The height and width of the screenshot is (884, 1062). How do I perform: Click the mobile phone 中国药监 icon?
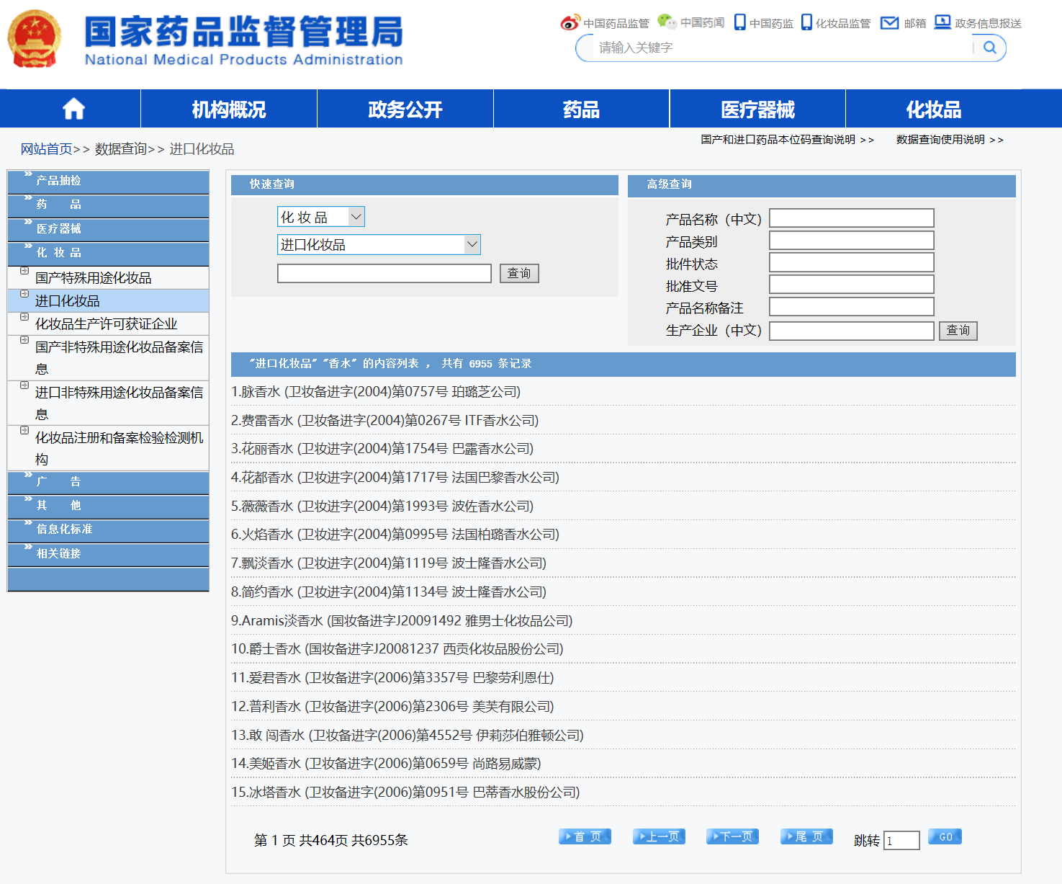point(739,23)
